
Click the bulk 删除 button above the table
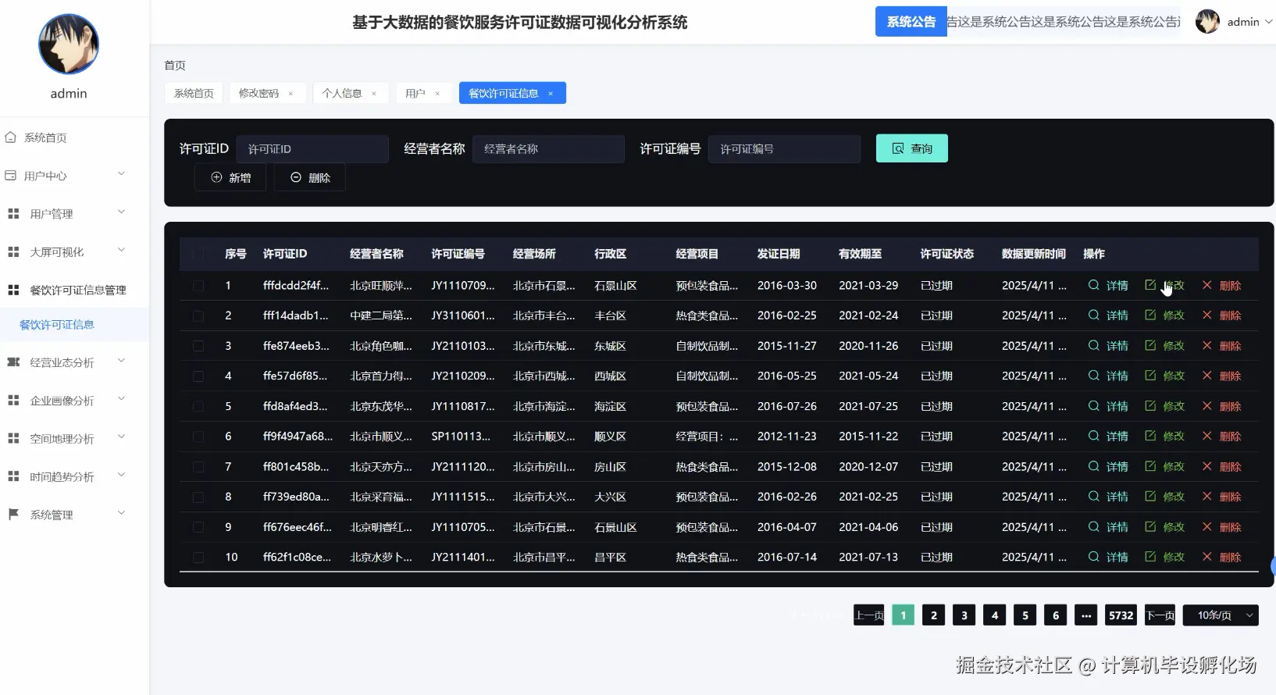[310, 178]
